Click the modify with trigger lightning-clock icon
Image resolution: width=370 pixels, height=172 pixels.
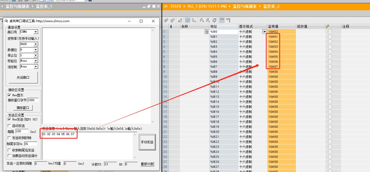coord(208,20)
